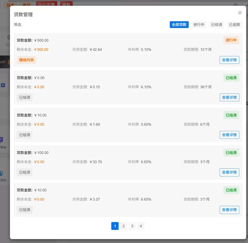Click 进行中 status badge on ¥500.00 loan
Image resolution: width=248 pixels, height=243 pixels.
point(231,40)
